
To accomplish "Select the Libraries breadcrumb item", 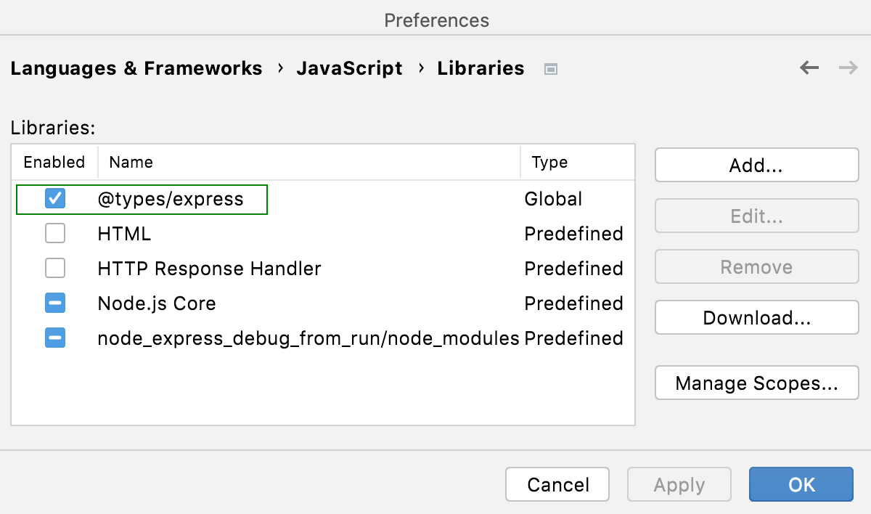I will (x=481, y=68).
